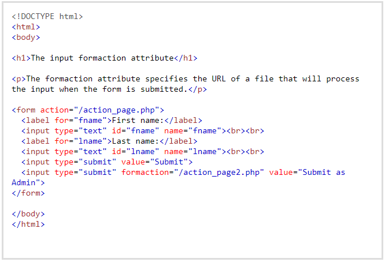The width and height of the screenshot is (385, 262).
Task: Click the DOCTYPE html declaration line
Action: 47,16
